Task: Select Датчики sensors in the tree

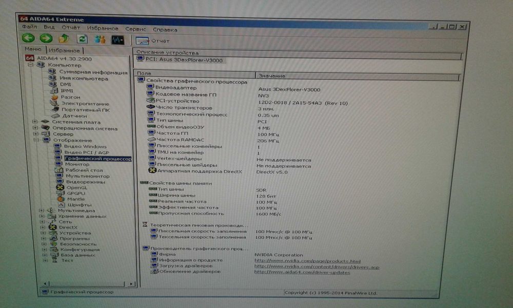Action: click(x=75, y=116)
